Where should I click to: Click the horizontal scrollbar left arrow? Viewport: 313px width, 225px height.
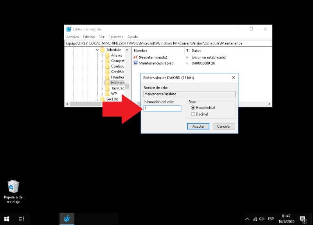[67, 104]
